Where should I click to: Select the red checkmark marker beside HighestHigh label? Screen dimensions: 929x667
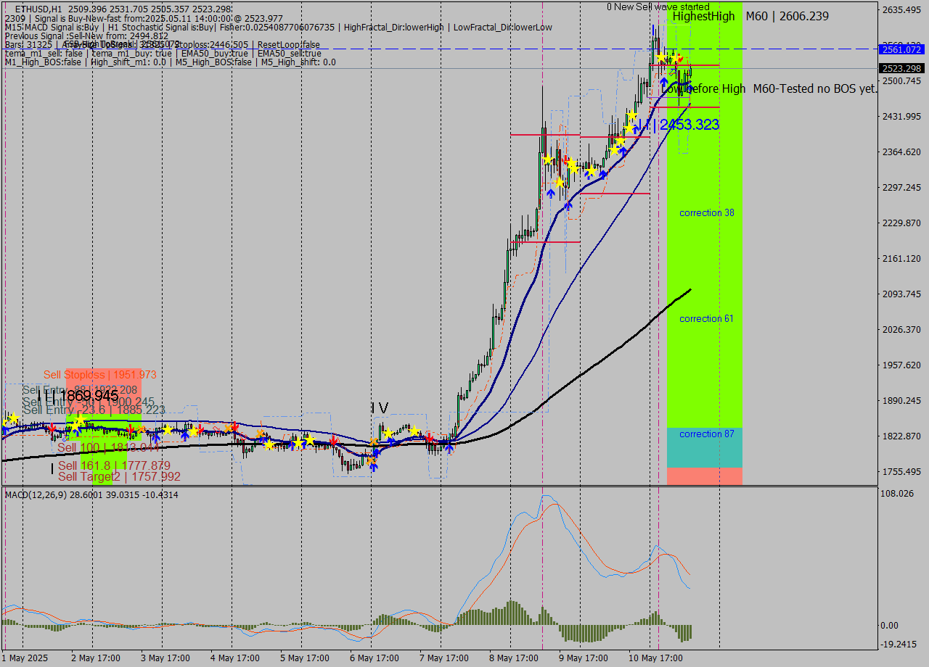pos(681,59)
